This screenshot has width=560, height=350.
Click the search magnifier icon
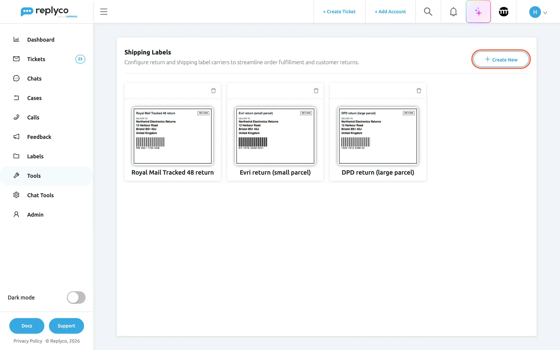point(428,12)
